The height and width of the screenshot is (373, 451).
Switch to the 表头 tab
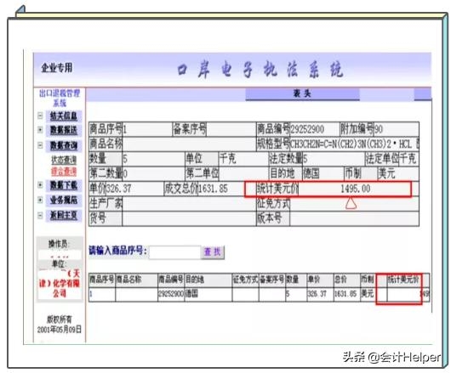coord(302,94)
